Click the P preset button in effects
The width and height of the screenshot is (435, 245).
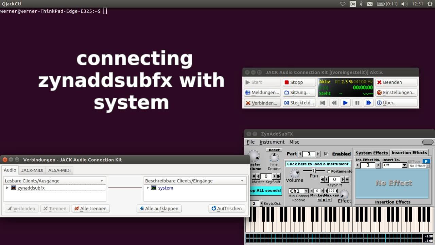(426, 161)
